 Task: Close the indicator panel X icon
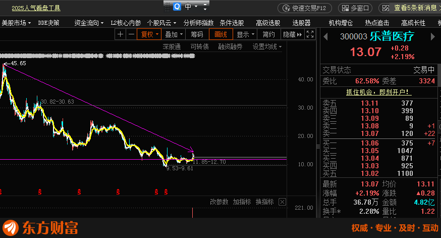[282, 202]
